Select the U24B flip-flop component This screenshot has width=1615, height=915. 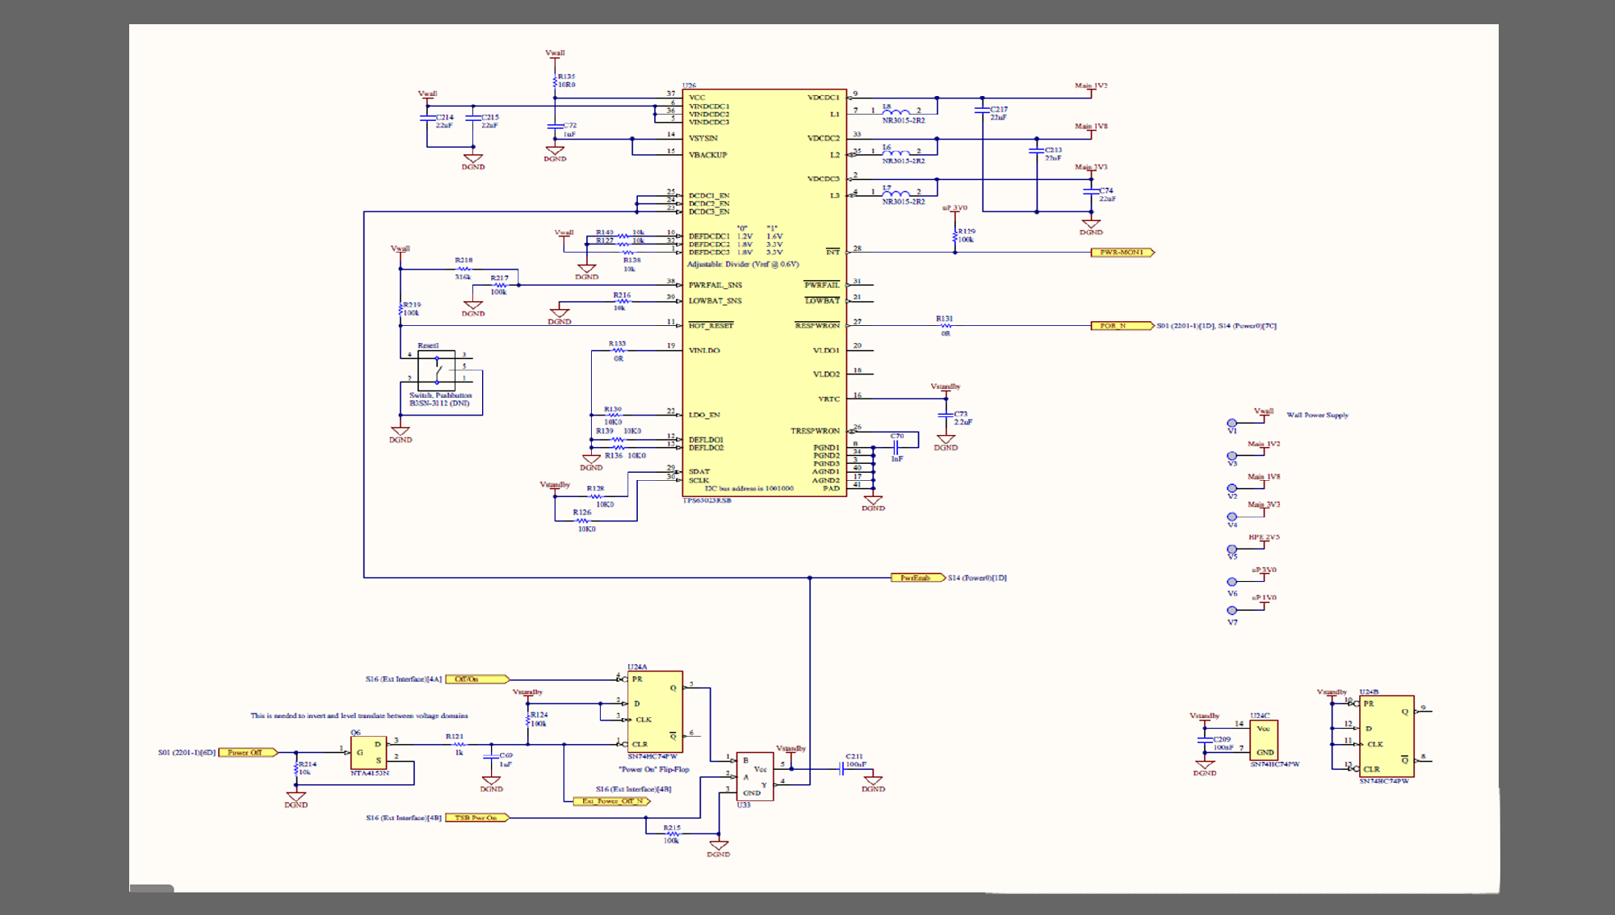1386,736
